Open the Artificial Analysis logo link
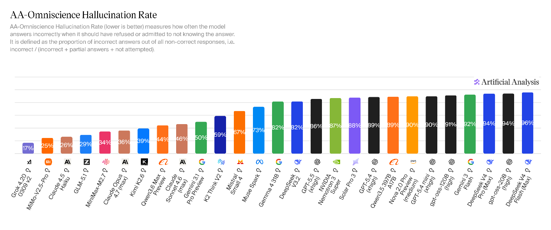This screenshot has width=551, height=230. (x=506, y=82)
